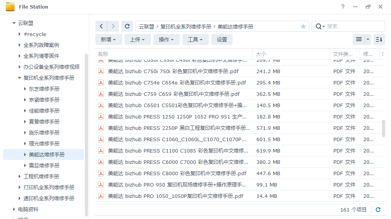
Task: Select 速印机全系列维修手册 in the folder tree
Action: 49,198
